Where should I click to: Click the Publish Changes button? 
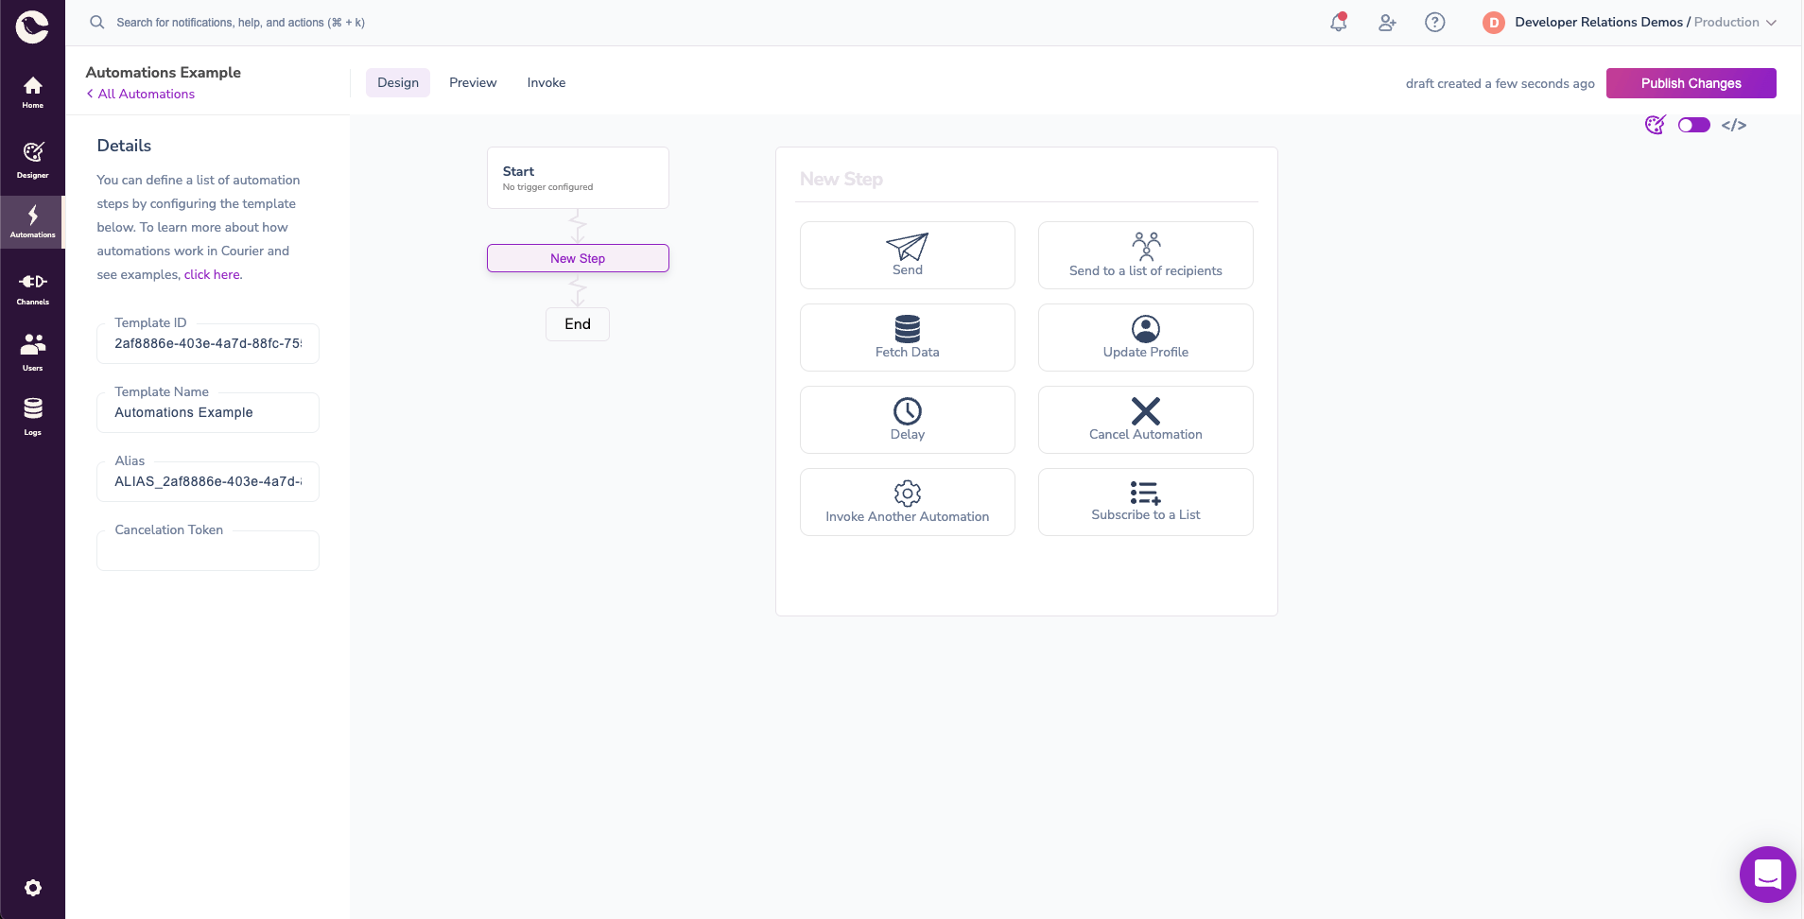pyautogui.click(x=1690, y=83)
